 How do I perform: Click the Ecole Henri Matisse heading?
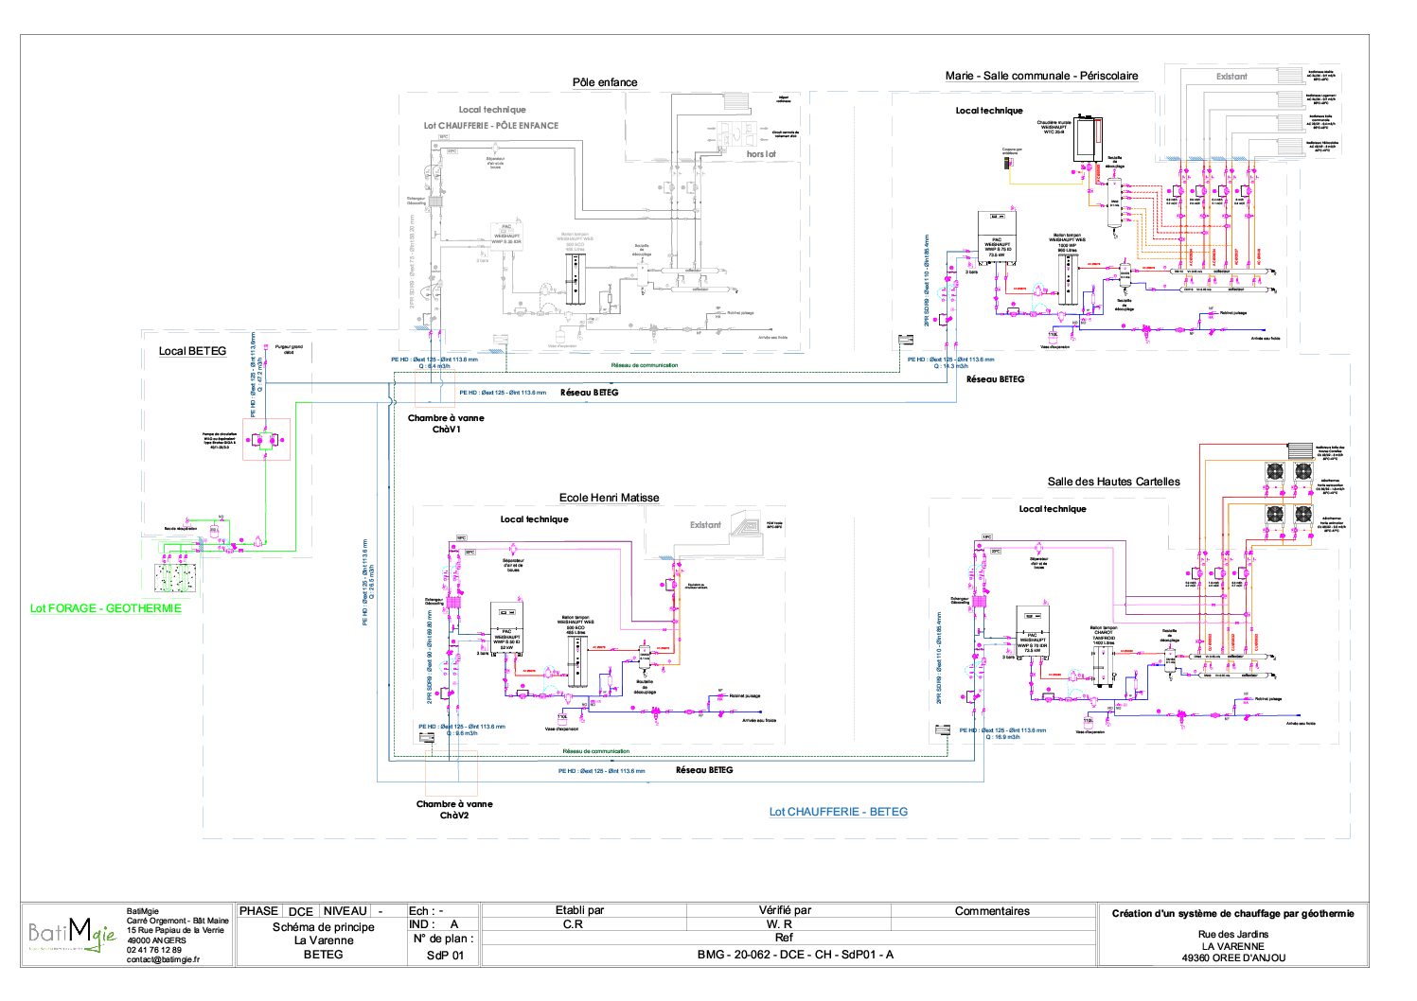click(609, 498)
